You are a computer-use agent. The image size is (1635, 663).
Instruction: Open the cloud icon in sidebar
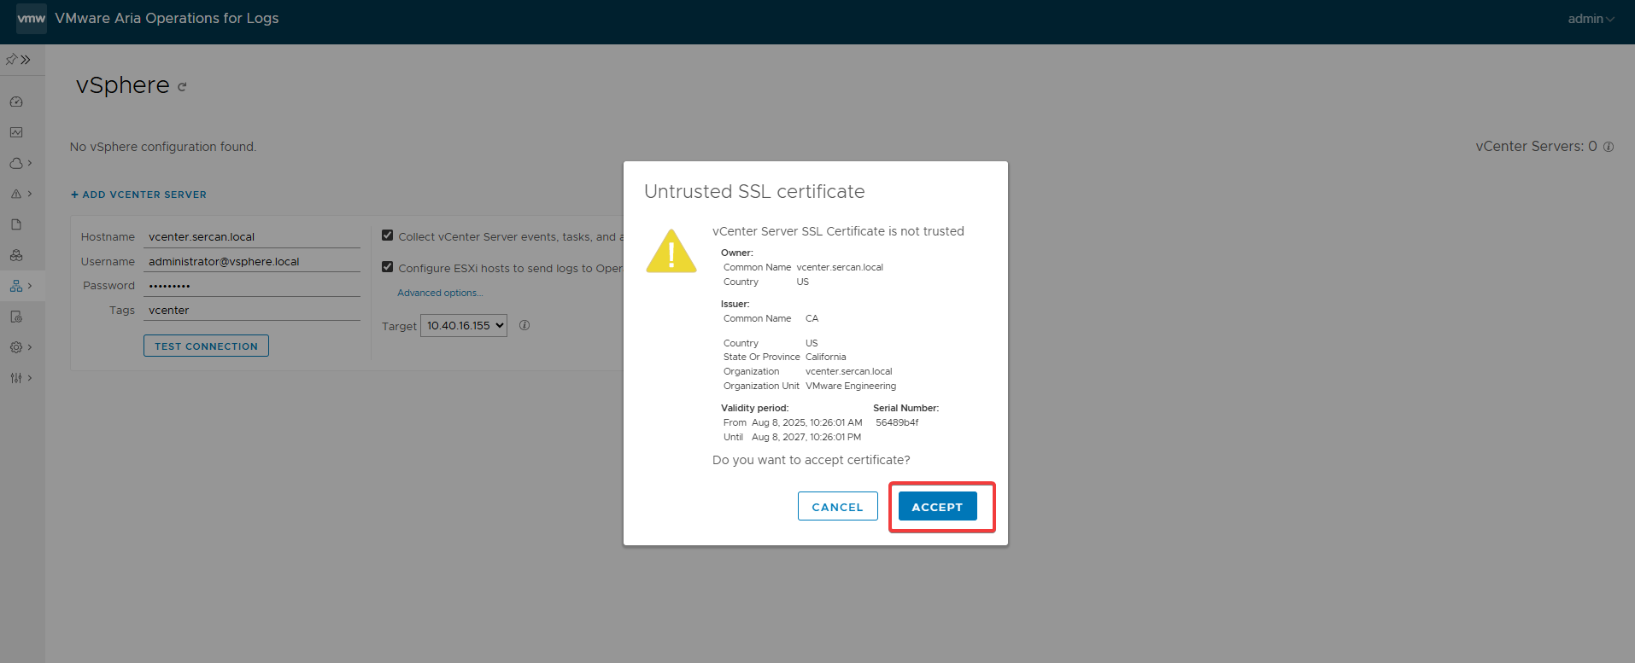click(16, 163)
